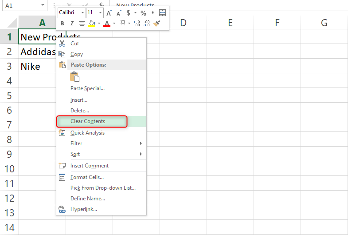Select row 2 header
Screen dimensions: 348x235
pos(9,52)
